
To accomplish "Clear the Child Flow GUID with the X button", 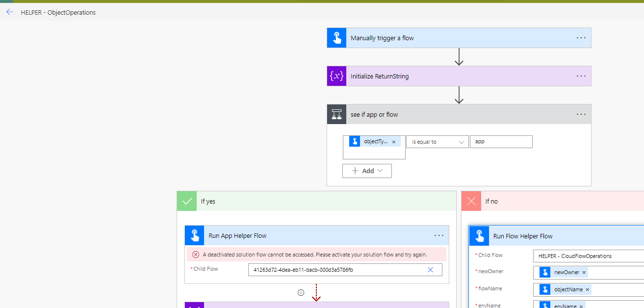I will pyautogui.click(x=430, y=269).
